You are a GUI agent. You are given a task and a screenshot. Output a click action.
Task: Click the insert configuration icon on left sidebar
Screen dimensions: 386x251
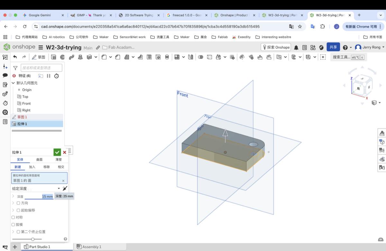(x=5, y=67)
